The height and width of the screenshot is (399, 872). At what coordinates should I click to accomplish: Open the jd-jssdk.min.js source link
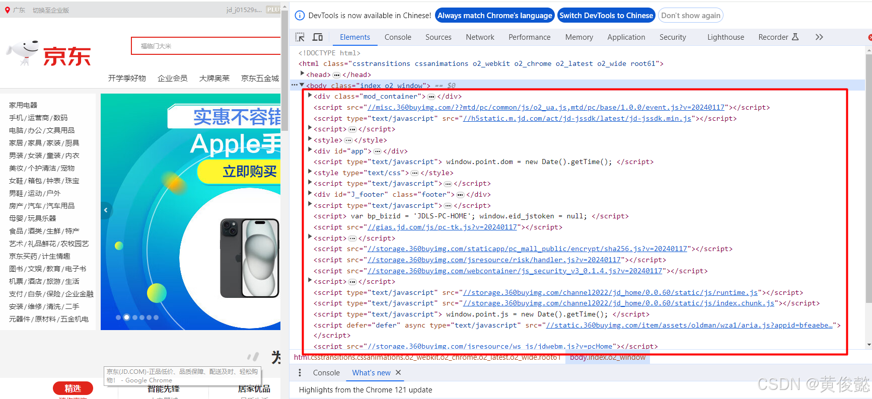577,118
